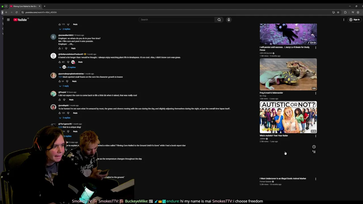363x204 pixels.
Task: Open the @orrellspirit username link
Action: click(x=64, y=106)
